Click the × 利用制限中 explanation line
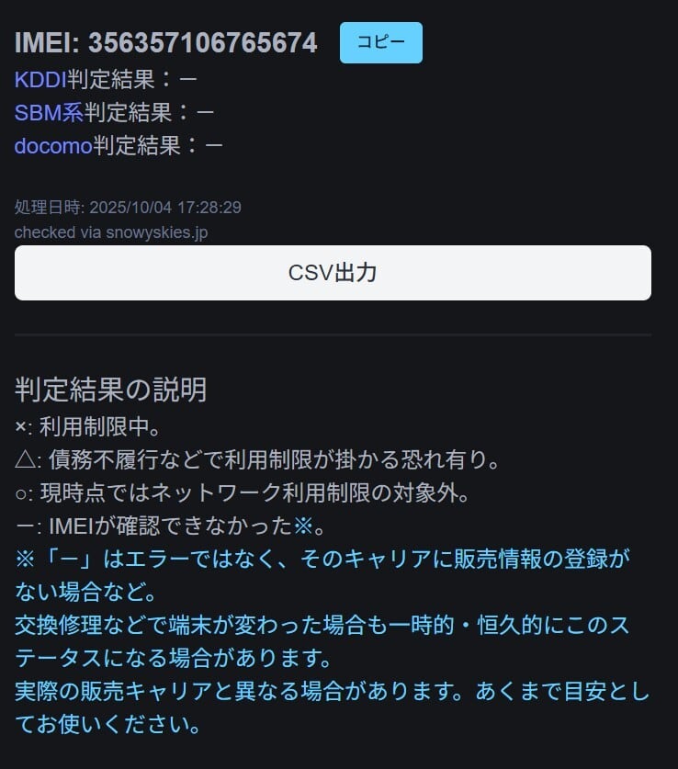 [88, 426]
